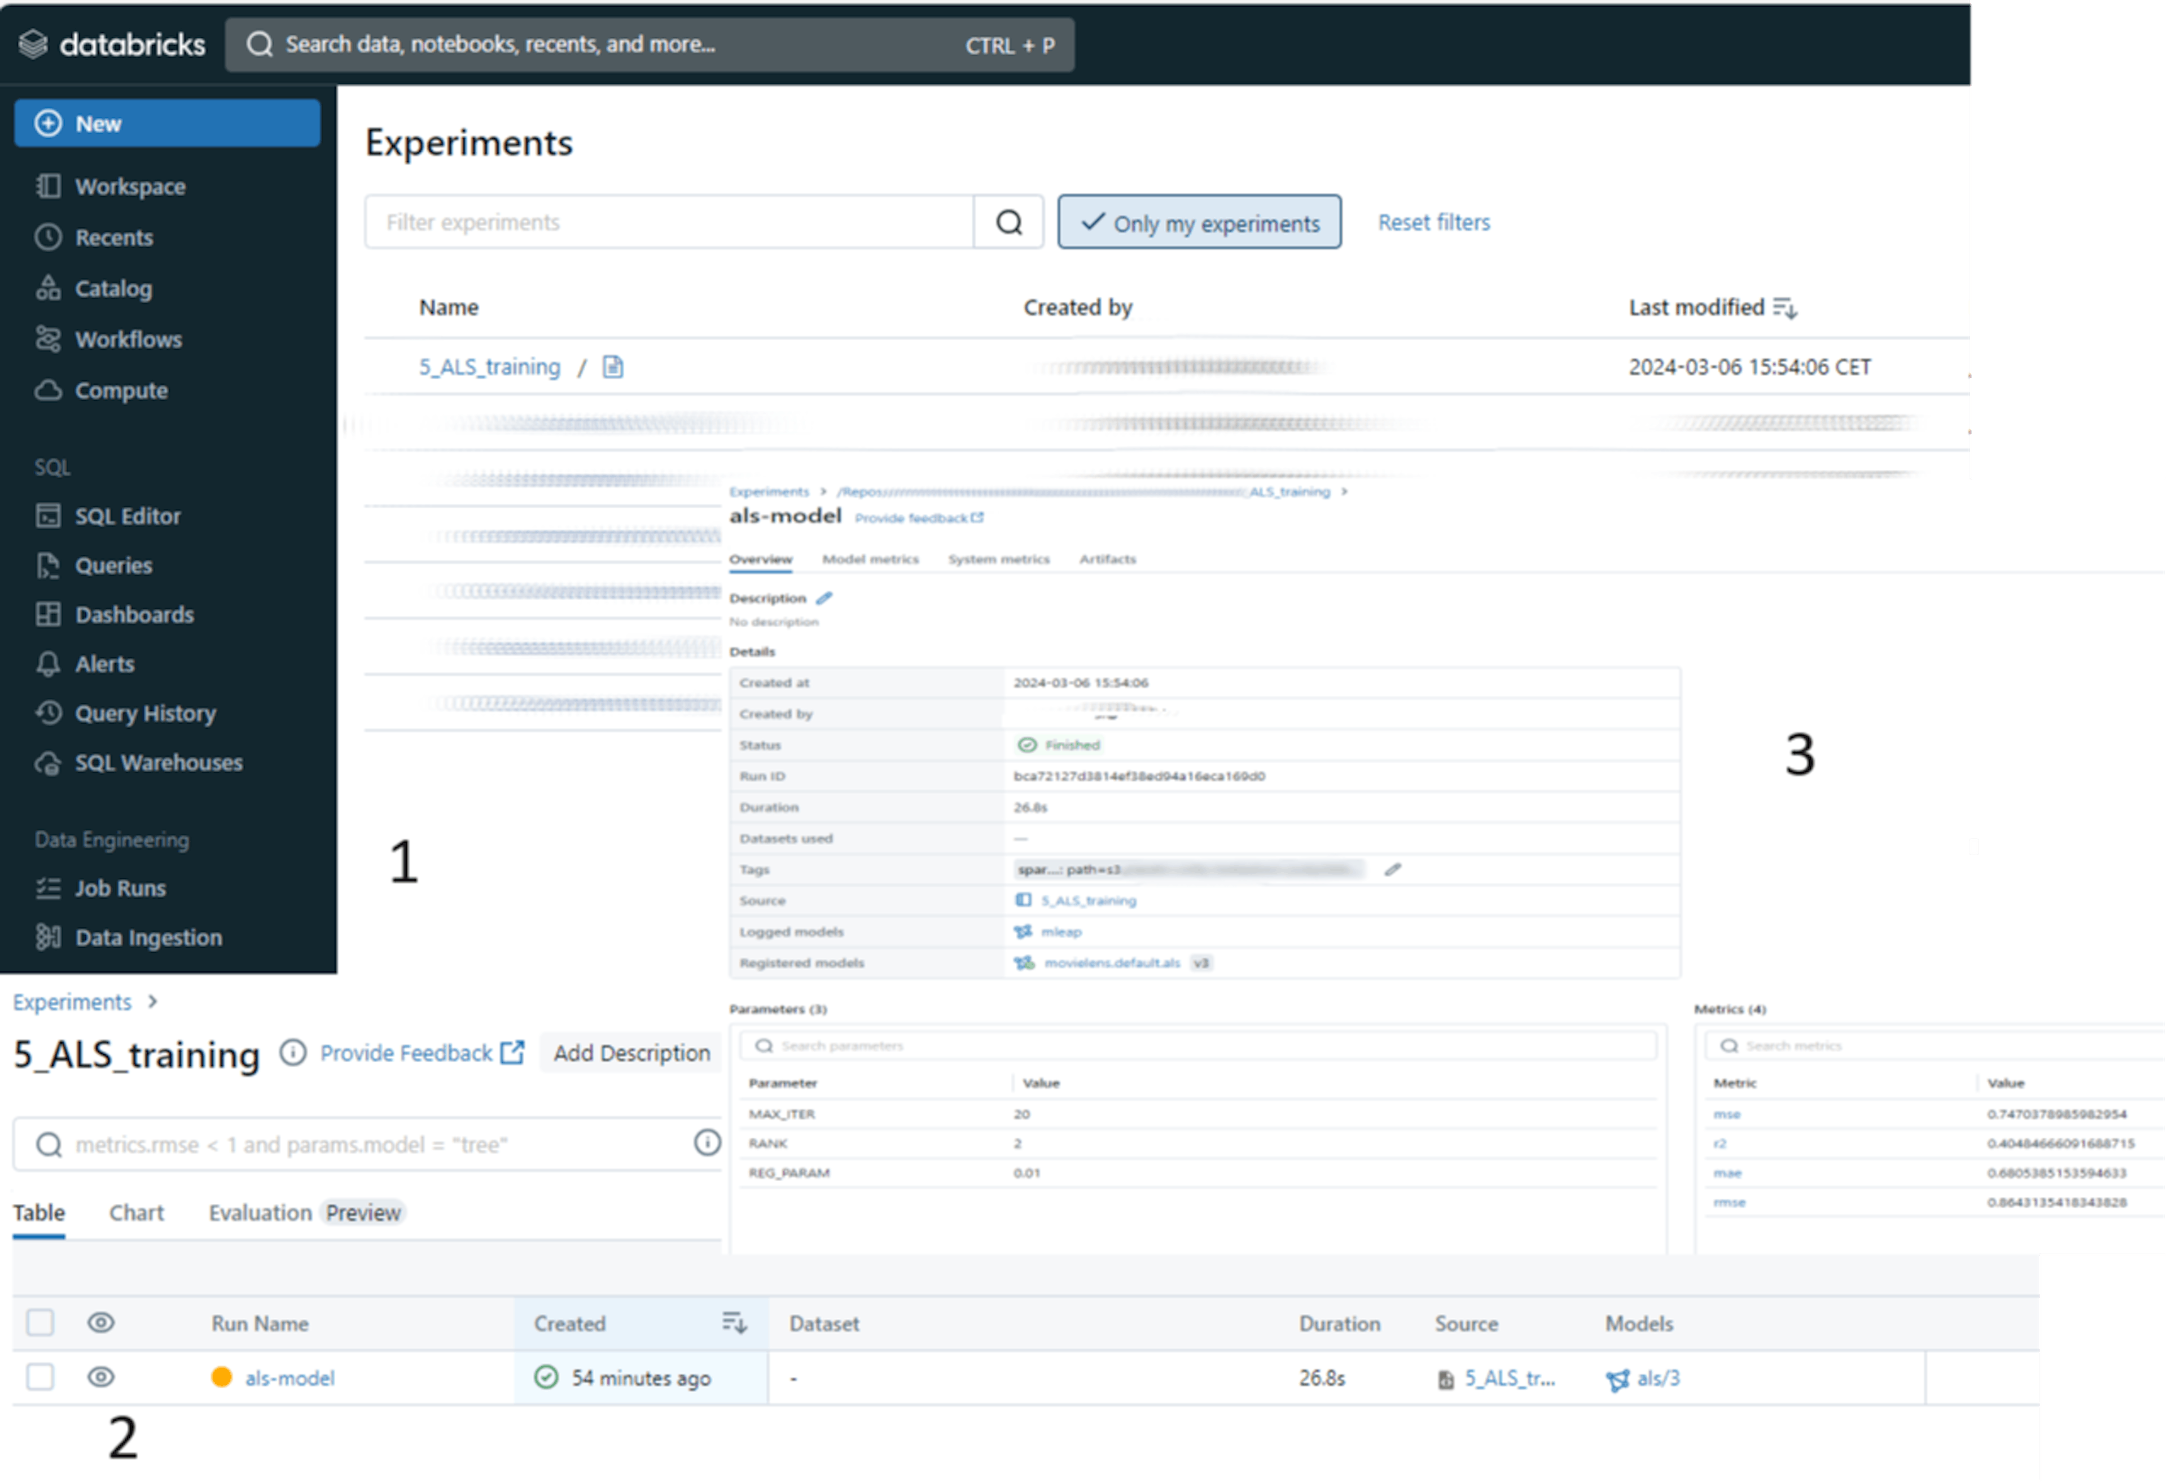The height and width of the screenshot is (1483, 2167).
Task: Disable the Only my experiments filter
Action: pyautogui.click(x=1199, y=222)
